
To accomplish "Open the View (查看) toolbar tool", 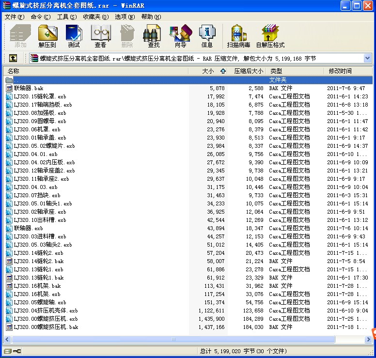I will (x=100, y=36).
